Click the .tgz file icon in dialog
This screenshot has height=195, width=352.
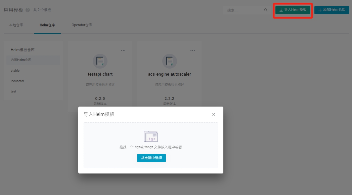click(x=151, y=136)
